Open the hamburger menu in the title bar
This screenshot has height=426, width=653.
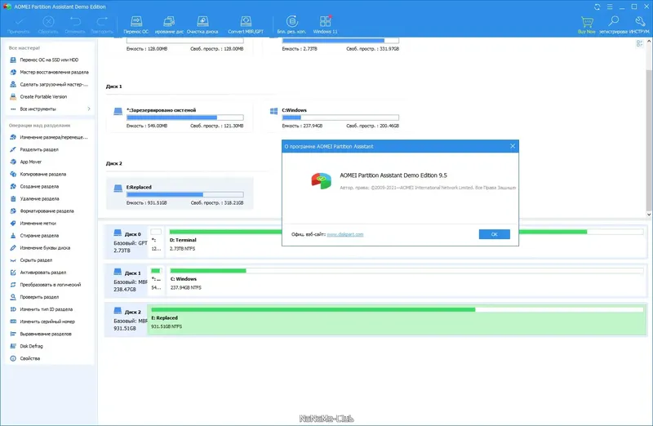(x=610, y=7)
